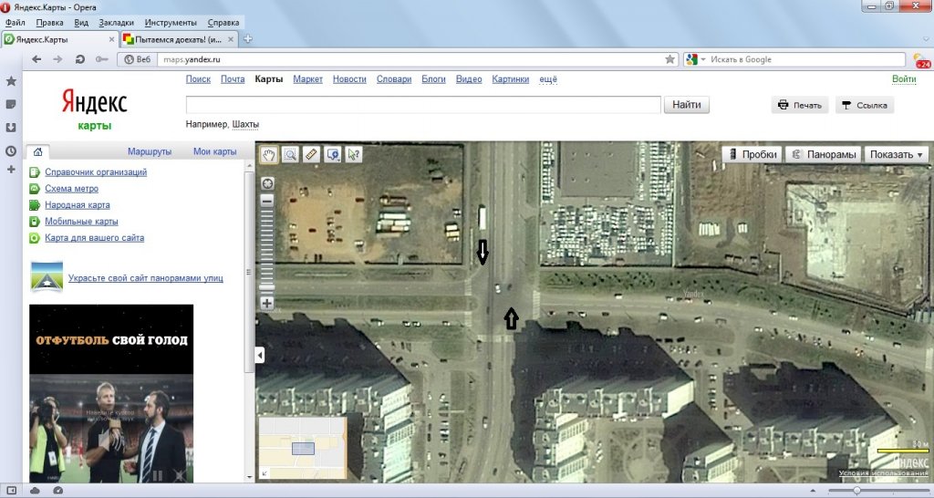Collapse the mini map corner arrow
Screen dimensions: 934x498
(265, 473)
